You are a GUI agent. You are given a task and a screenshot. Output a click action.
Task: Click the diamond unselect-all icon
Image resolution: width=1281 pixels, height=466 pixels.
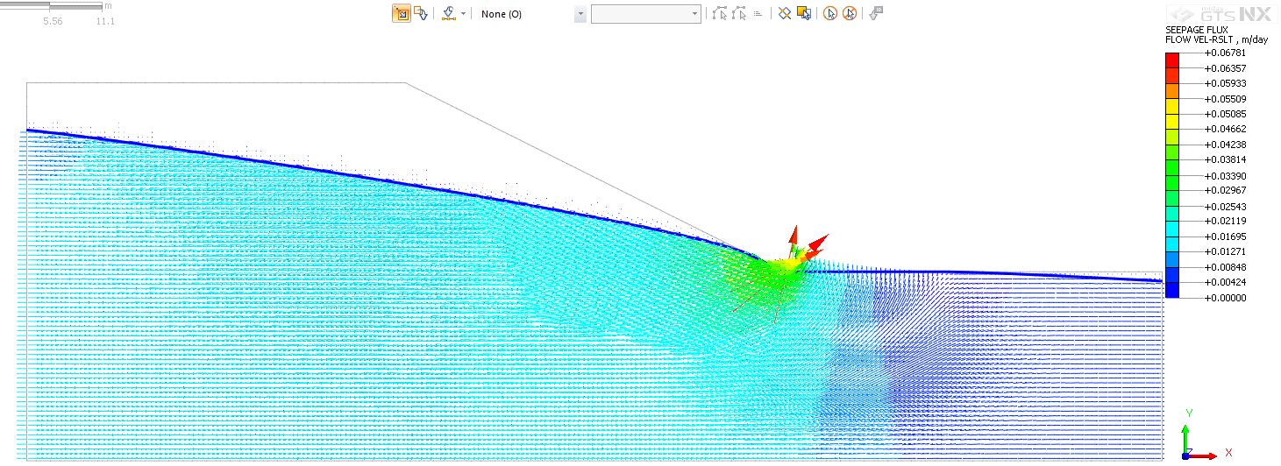(785, 14)
